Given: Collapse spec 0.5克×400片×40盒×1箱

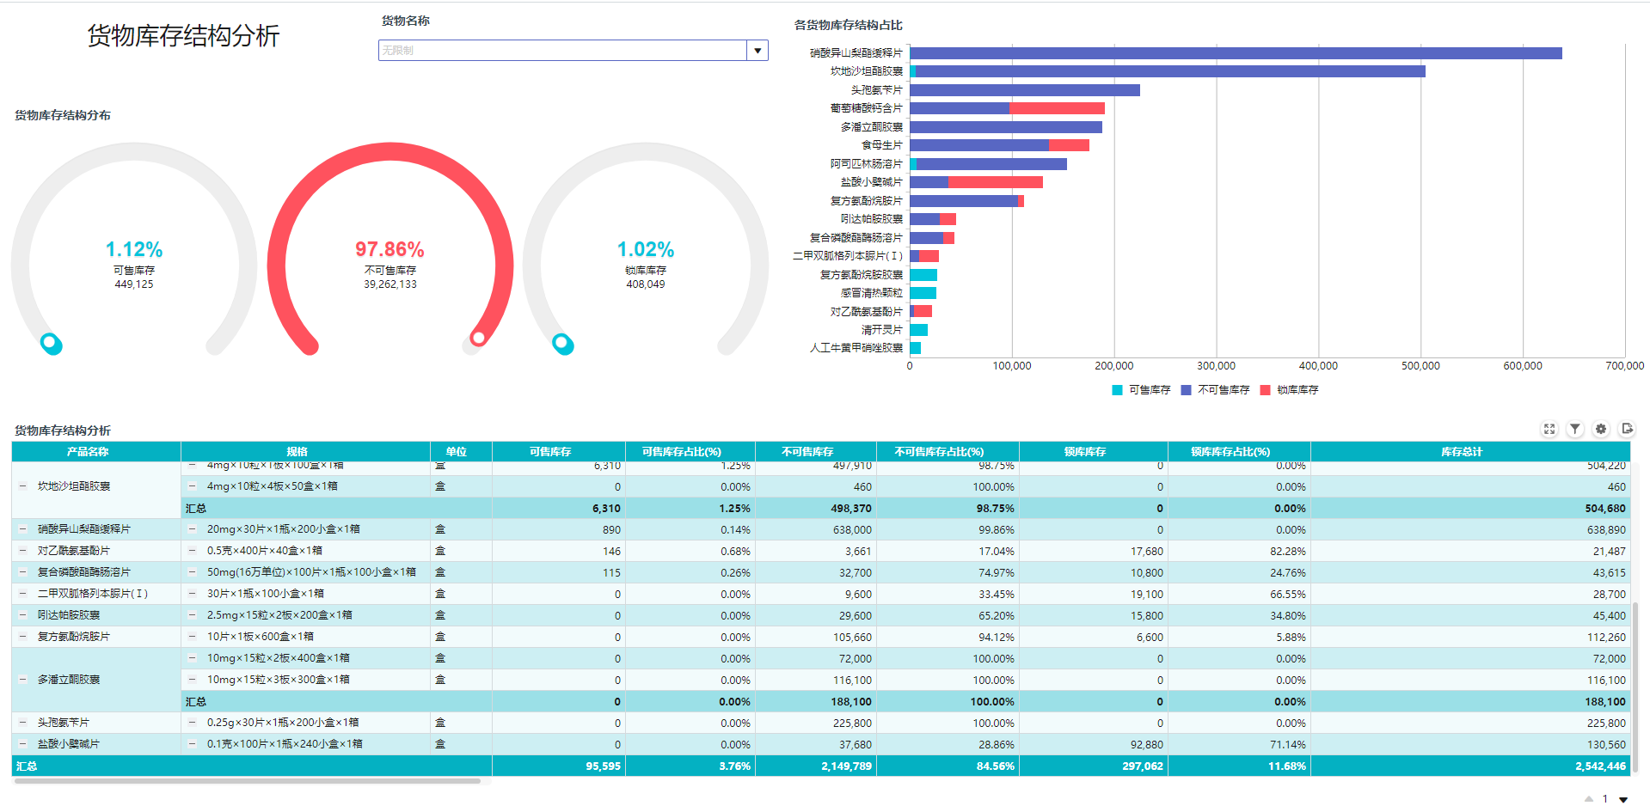Looking at the screenshot, I should click(x=193, y=551).
